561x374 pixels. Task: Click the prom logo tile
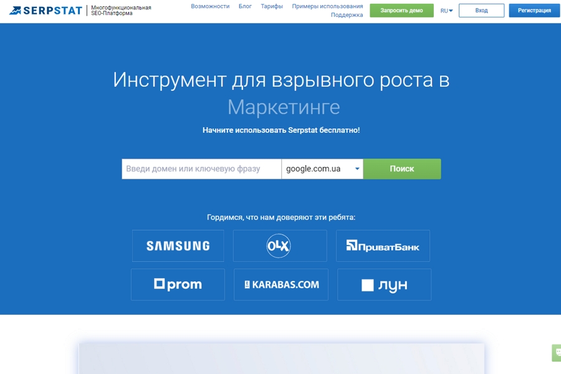click(178, 285)
